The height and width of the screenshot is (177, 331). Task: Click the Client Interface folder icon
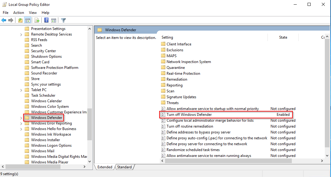click(163, 44)
